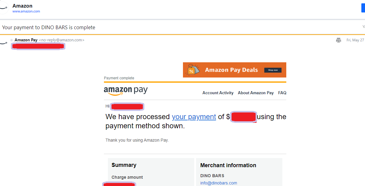Viewport: 365px width, 186px height.
Task: Open the Amazon Pay Deals banner
Action: 235,70
